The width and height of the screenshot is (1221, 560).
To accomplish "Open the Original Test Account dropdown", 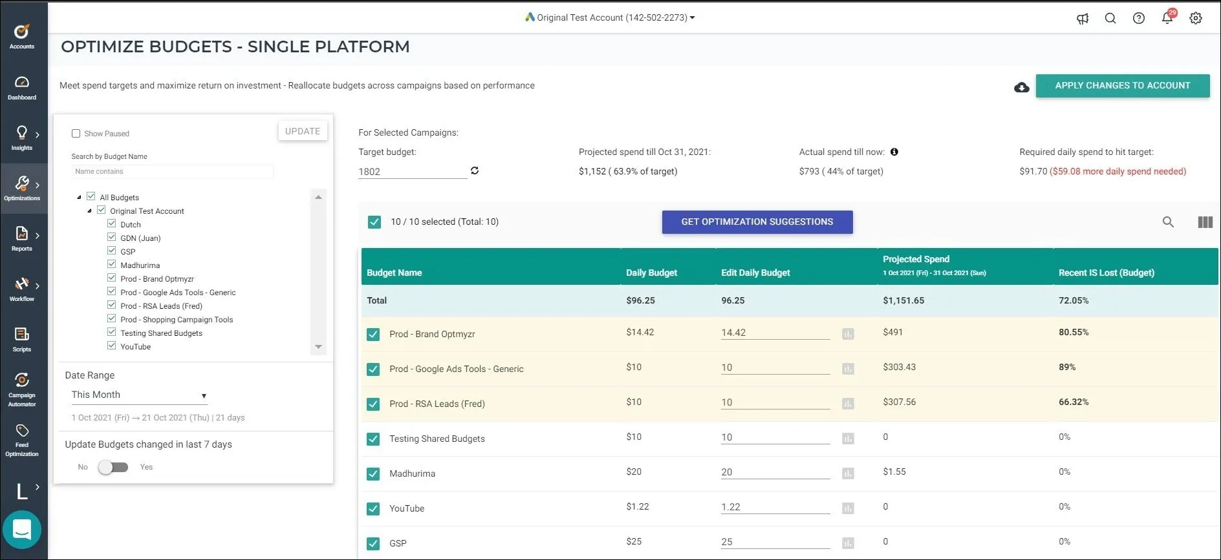I will pyautogui.click(x=610, y=17).
